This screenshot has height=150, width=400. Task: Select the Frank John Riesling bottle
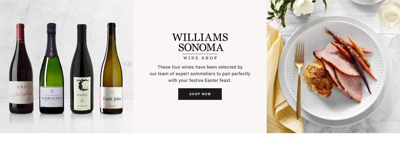(111, 68)
